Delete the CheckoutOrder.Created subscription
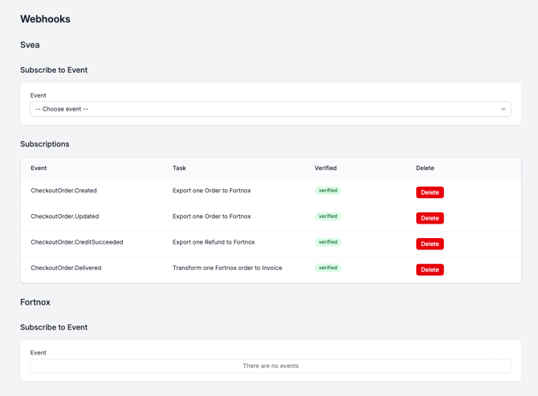The height and width of the screenshot is (396, 538). 430,192
